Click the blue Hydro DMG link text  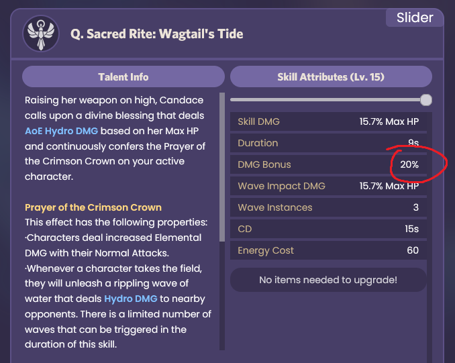coord(130,299)
